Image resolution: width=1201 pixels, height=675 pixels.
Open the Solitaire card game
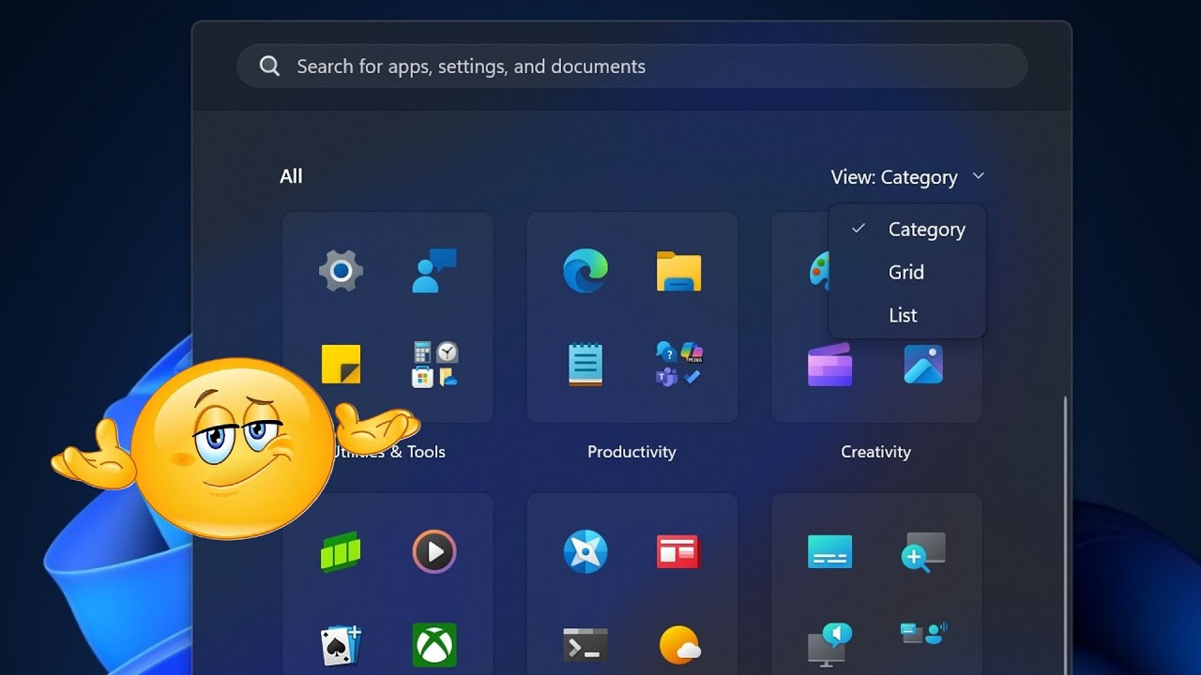click(341, 646)
